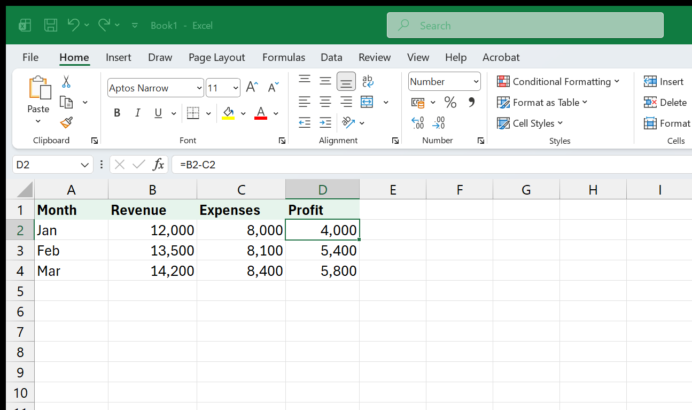
Task: Click Decrease Decimal icon
Action: [x=439, y=123]
